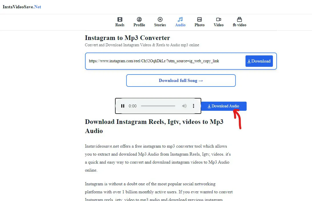Click the Convert and Download Instagram Videos subtitle
Image resolution: width=312 pixels, height=201 pixels.
click(x=142, y=45)
